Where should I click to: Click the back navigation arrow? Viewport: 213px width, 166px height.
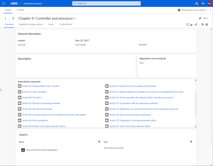(5, 19)
